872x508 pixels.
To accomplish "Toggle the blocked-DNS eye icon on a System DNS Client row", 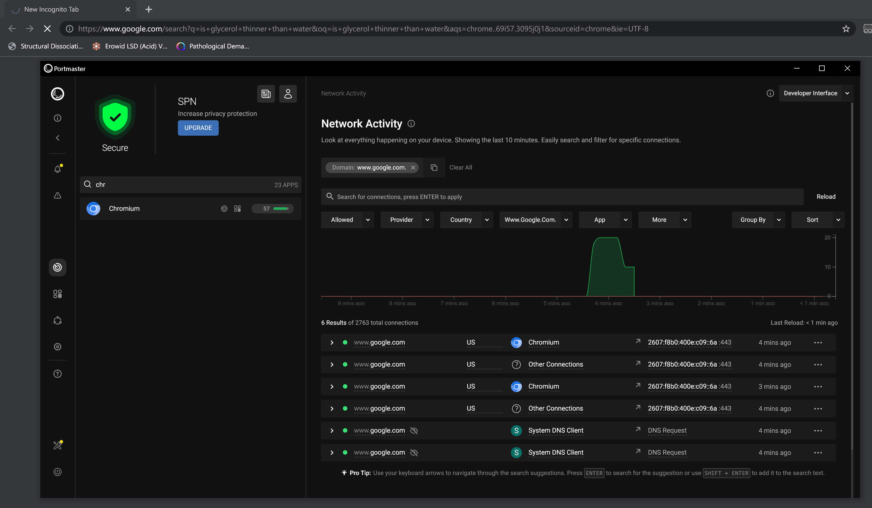I will tap(414, 431).
